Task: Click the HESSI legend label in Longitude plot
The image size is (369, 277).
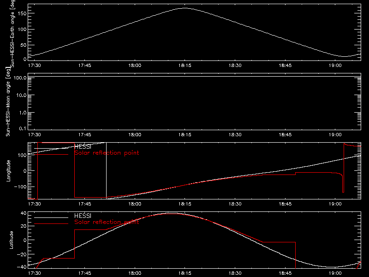Action: click(x=83, y=146)
